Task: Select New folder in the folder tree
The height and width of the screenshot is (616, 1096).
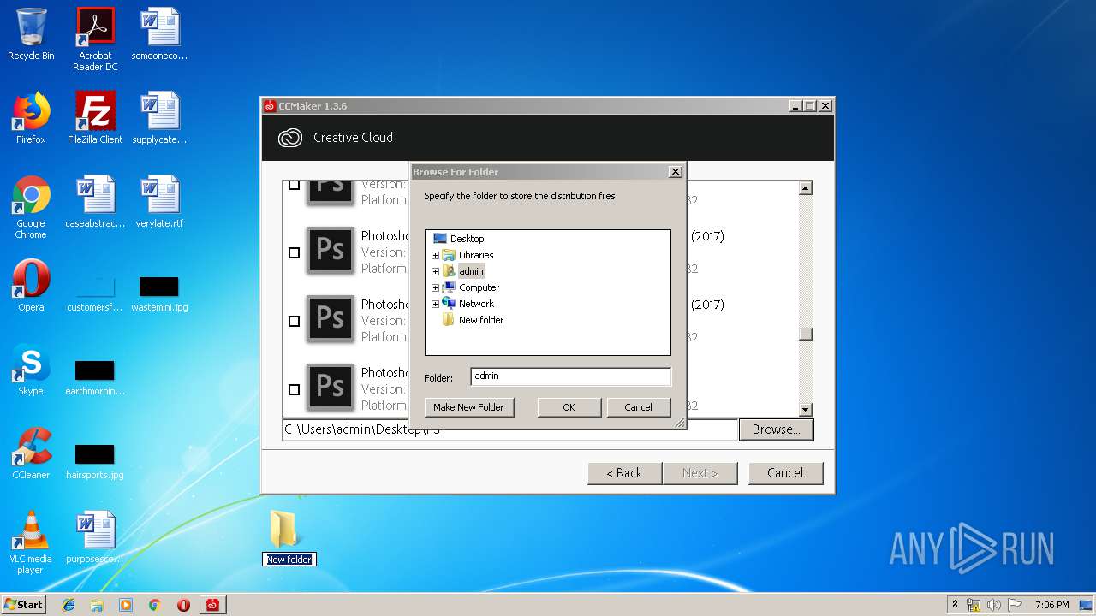Action: (481, 320)
